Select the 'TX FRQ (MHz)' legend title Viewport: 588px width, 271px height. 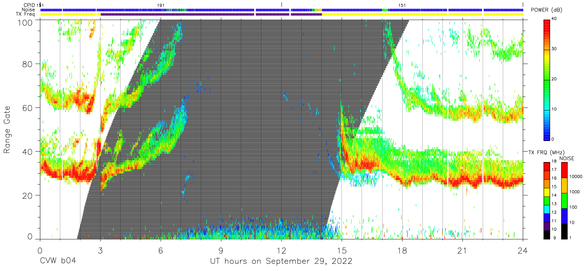(547, 152)
